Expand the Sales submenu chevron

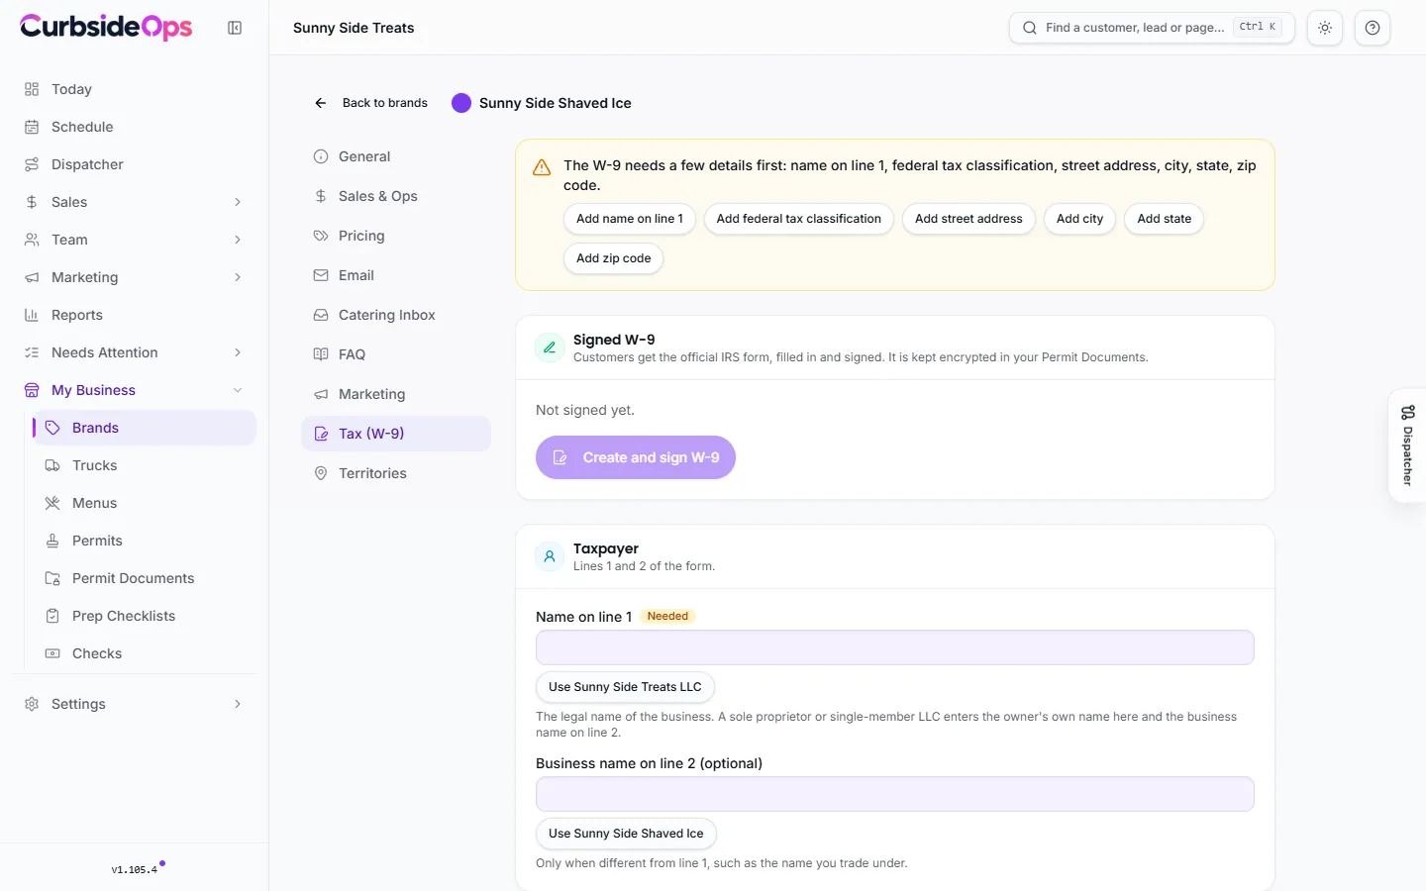click(x=238, y=202)
